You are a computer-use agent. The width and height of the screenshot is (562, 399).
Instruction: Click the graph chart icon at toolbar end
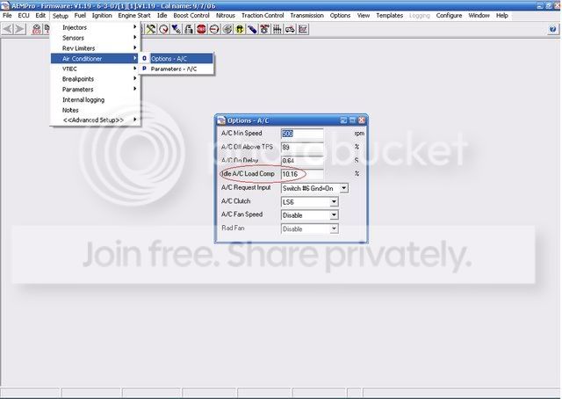(x=303, y=29)
